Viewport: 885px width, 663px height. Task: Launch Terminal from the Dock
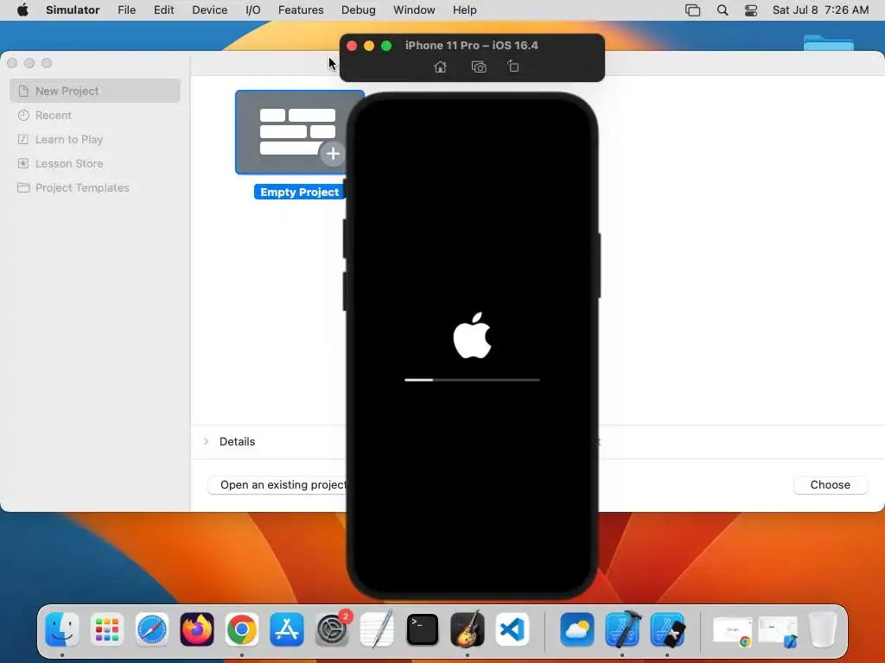click(x=422, y=629)
